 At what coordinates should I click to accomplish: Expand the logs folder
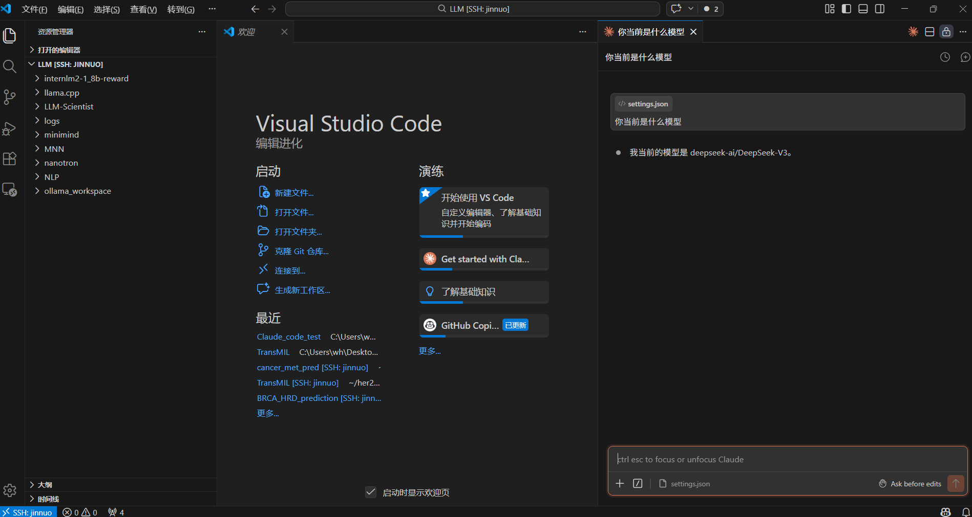(121, 121)
